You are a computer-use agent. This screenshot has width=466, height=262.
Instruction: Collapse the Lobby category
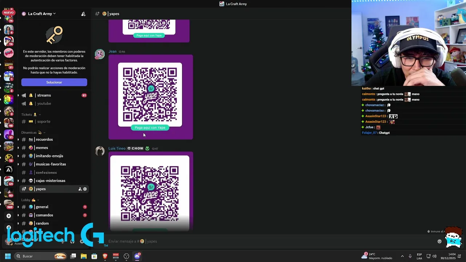(30, 200)
